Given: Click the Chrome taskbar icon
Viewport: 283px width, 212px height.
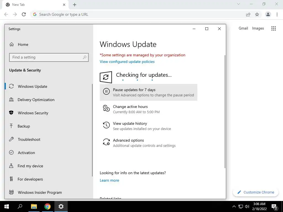Looking at the screenshot, I should 48,206.
